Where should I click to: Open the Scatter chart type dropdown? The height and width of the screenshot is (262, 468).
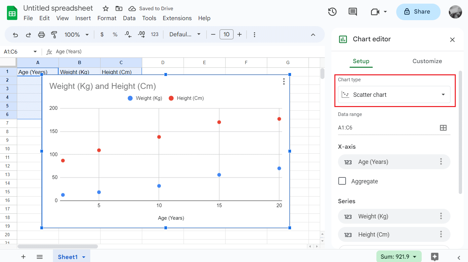click(394, 95)
